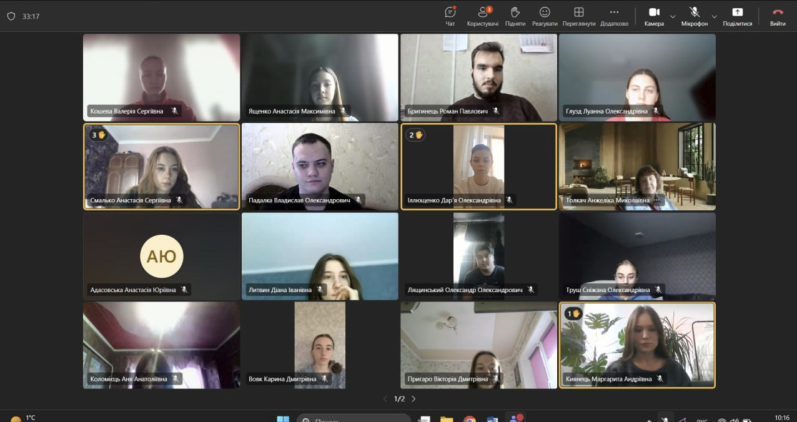Go to next page of participants
Image resolution: width=797 pixels, height=422 pixels.
(x=413, y=399)
